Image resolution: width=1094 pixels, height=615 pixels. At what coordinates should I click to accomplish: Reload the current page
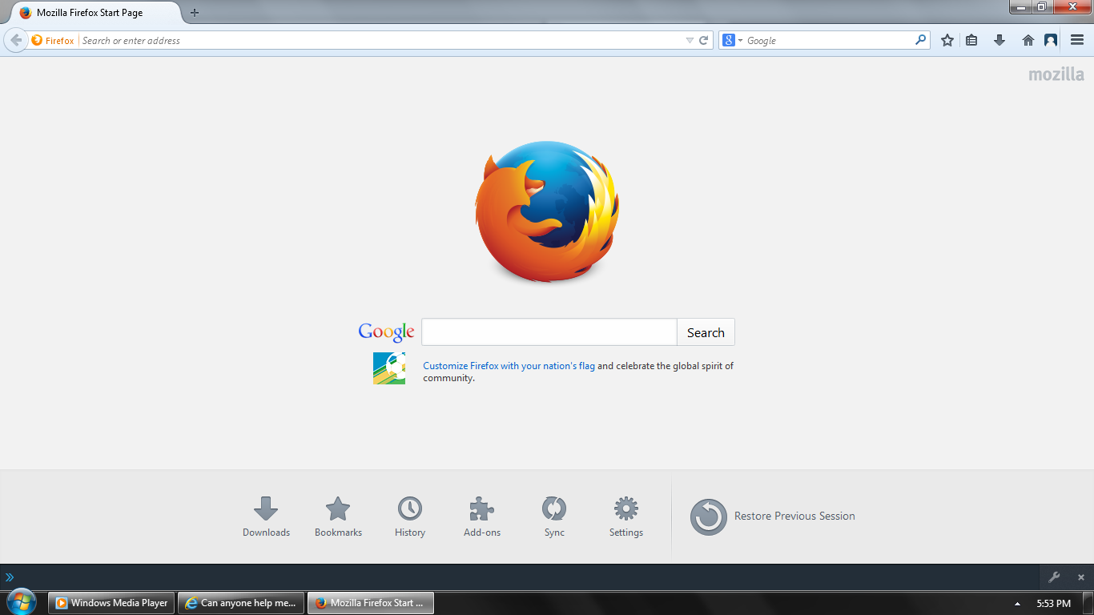pos(704,40)
